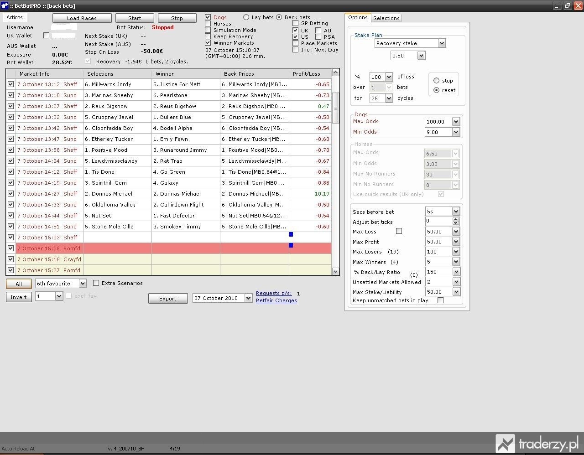
Task: Enable SP Betting checkbox
Action: pyautogui.click(x=296, y=23)
